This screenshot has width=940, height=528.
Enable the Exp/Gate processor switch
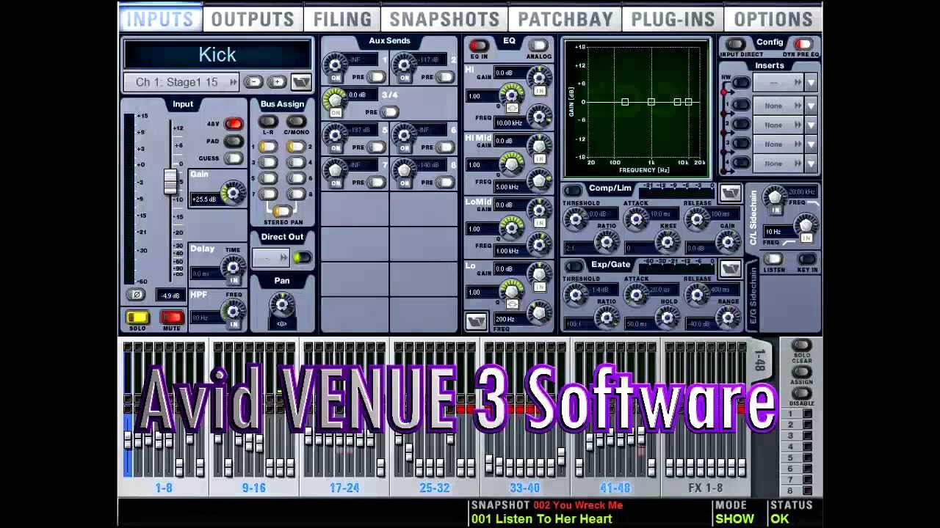pyautogui.click(x=574, y=267)
